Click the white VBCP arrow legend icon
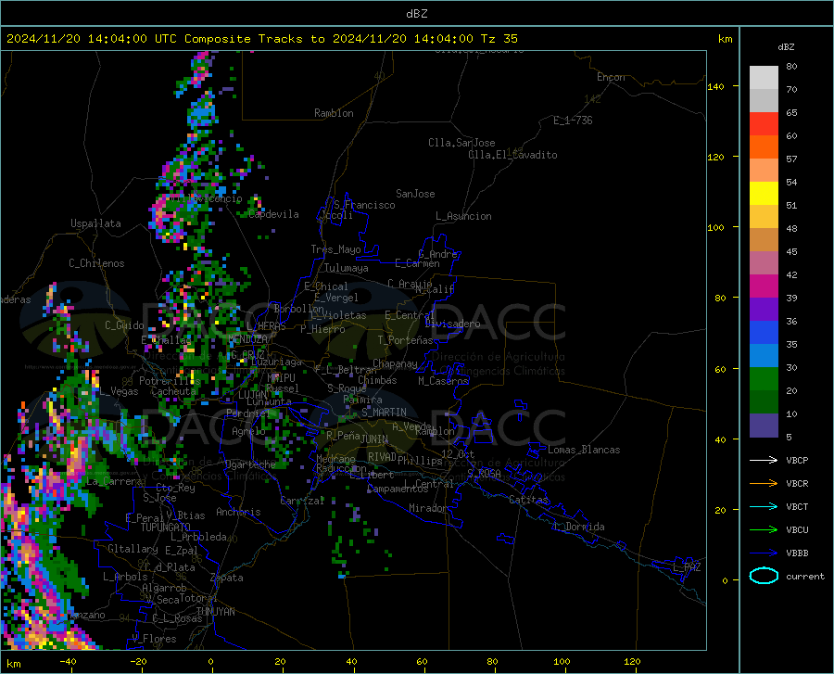Viewport: 834px width, 674px height. point(764,460)
